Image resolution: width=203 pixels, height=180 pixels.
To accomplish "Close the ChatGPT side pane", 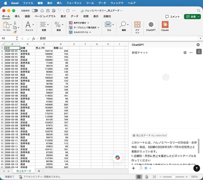I will (198, 45).
